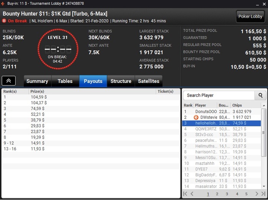The width and height of the screenshot is (268, 200).
Task: Go to previous page of the player list
Action: click(192, 194)
